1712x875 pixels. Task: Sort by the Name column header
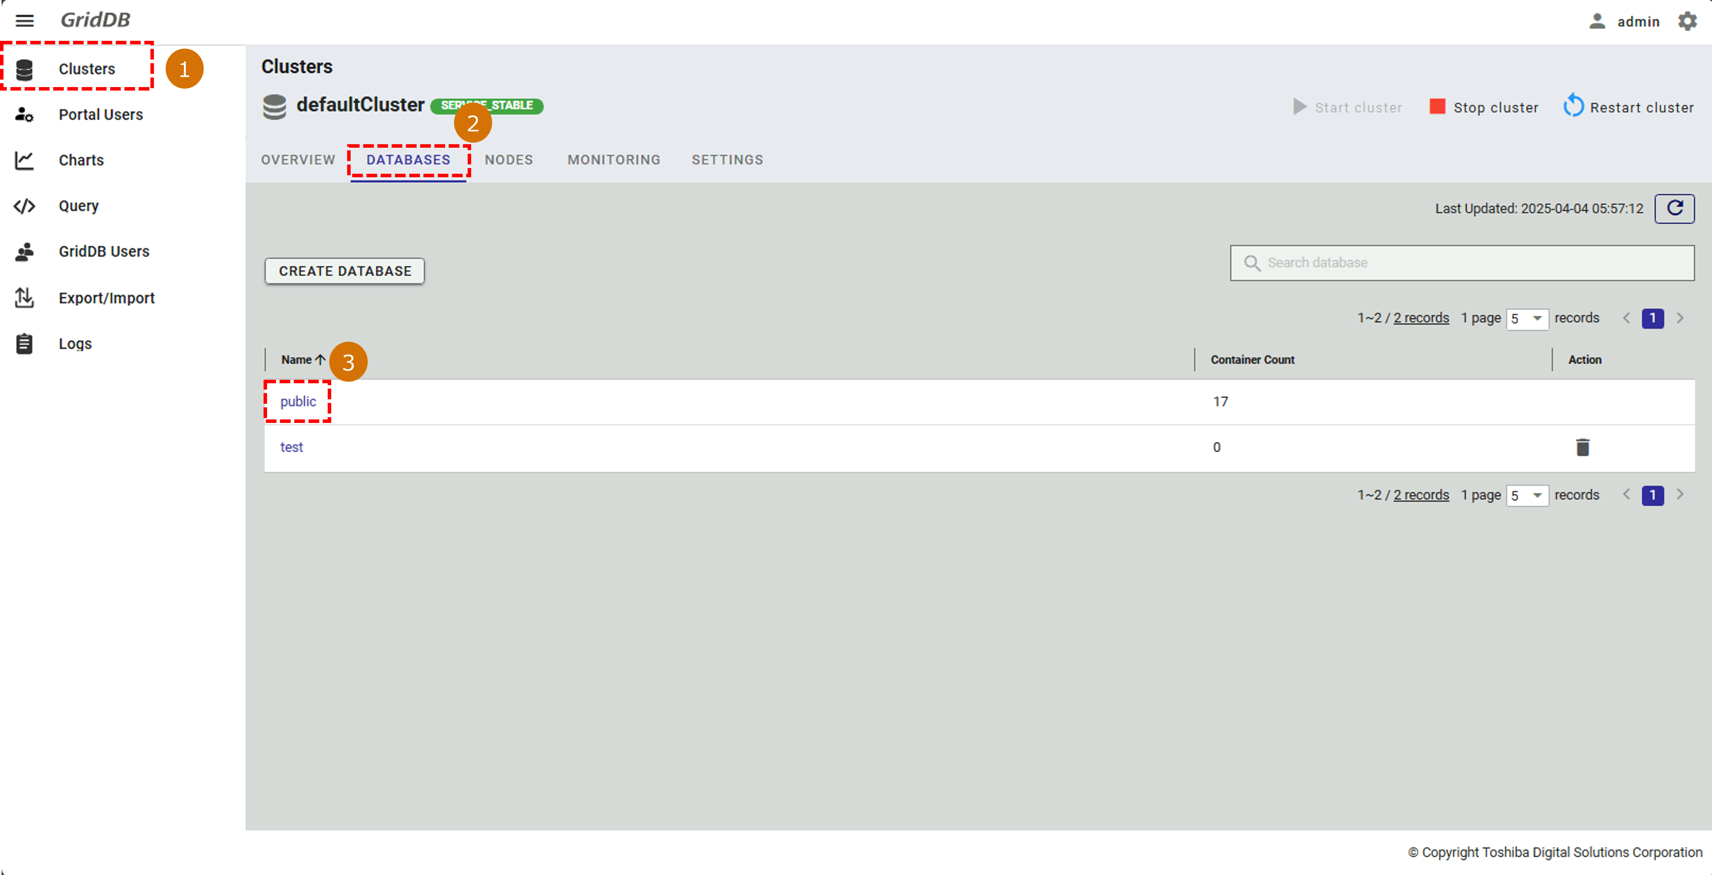point(297,360)
